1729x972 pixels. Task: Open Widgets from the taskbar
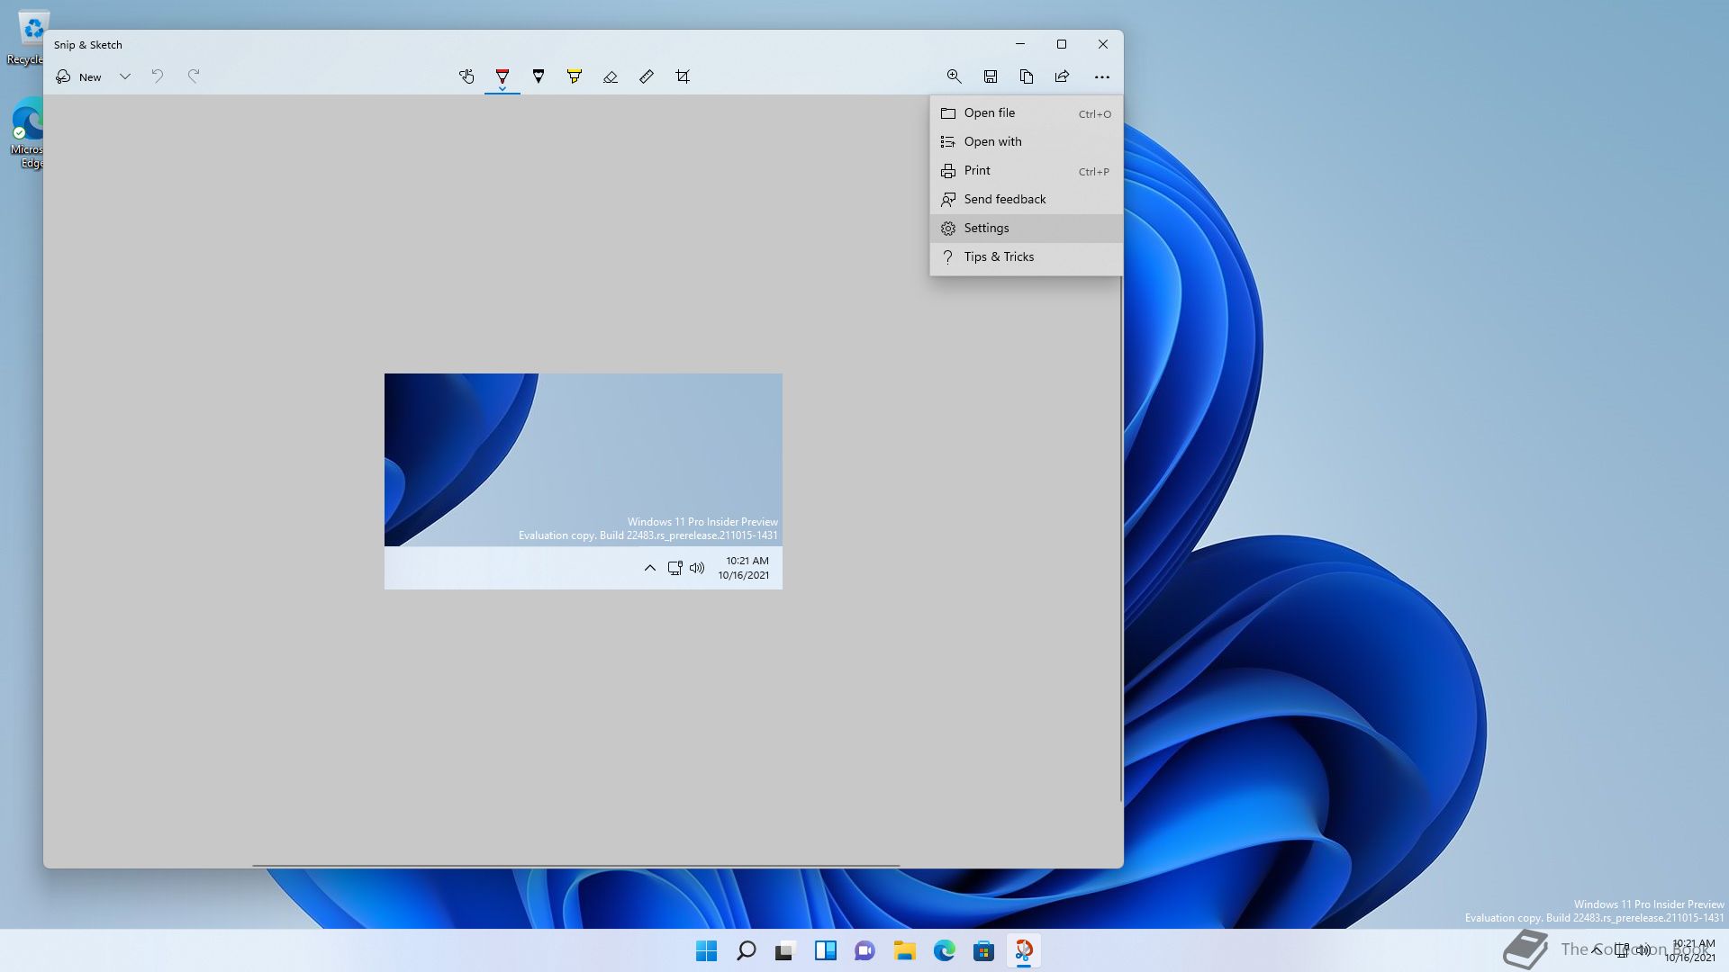[x=826, y=950]
